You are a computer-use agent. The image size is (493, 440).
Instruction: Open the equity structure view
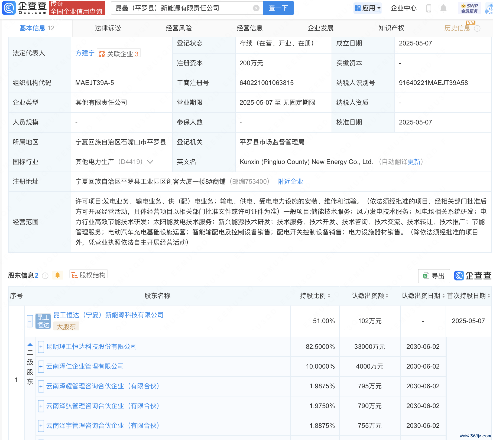tap(89, 275)
